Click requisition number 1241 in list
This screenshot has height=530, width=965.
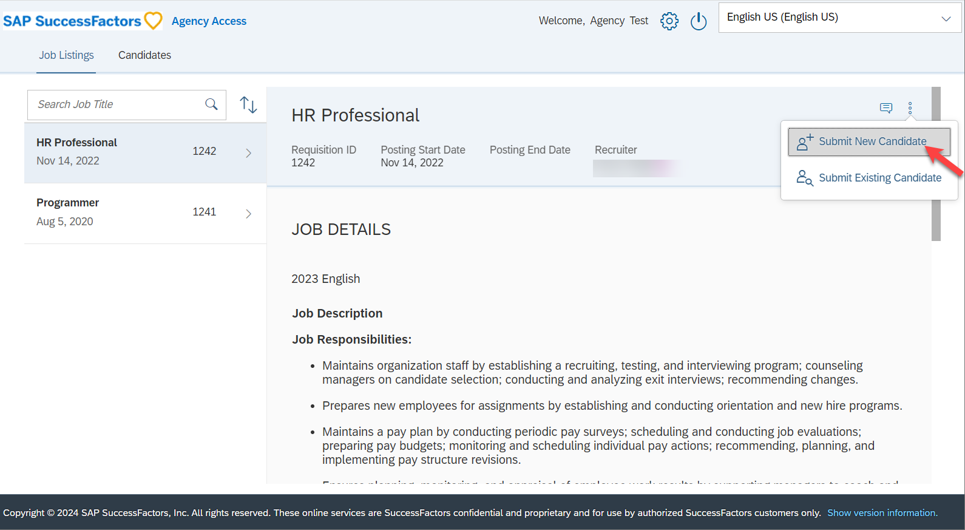click(205, 212)
